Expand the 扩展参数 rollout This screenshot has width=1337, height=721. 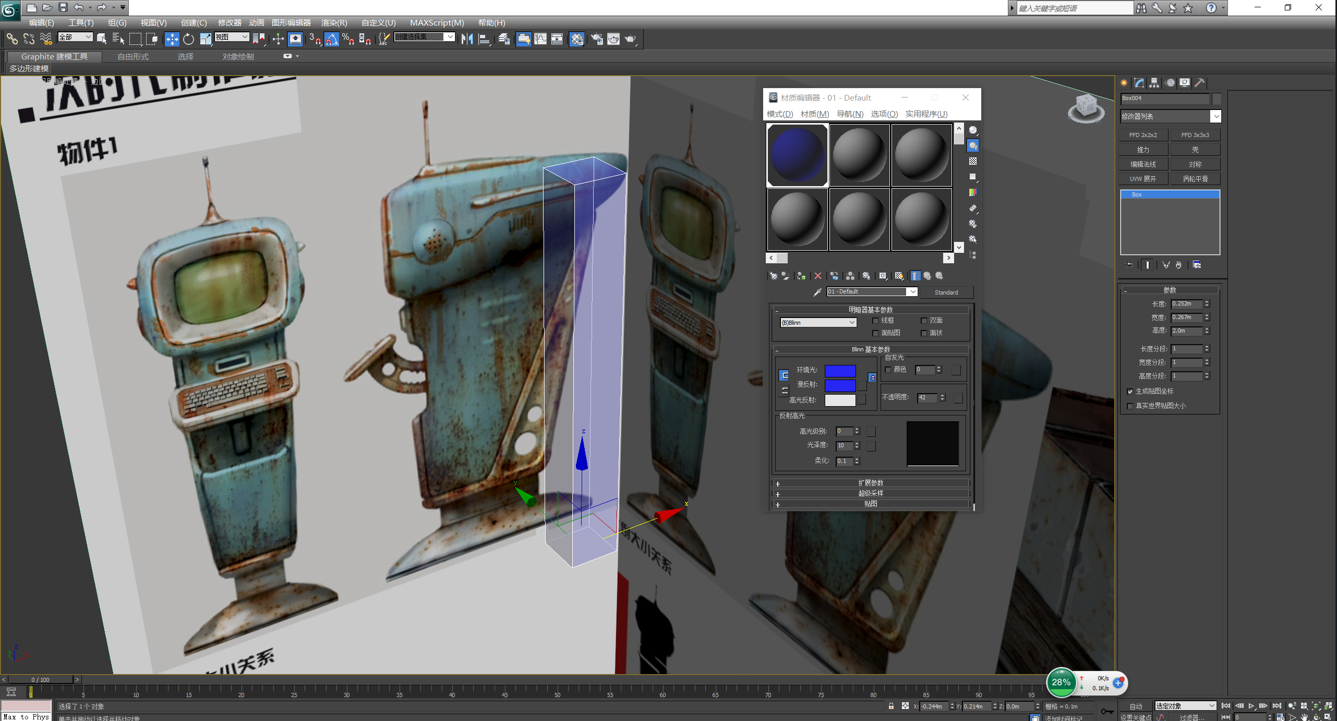(871, 483)
